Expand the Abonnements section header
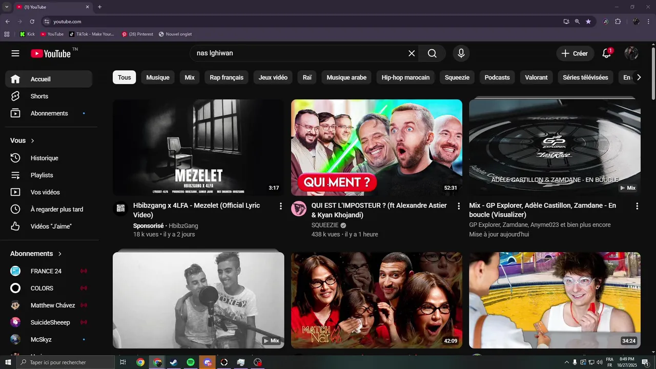 coord(36,254)
